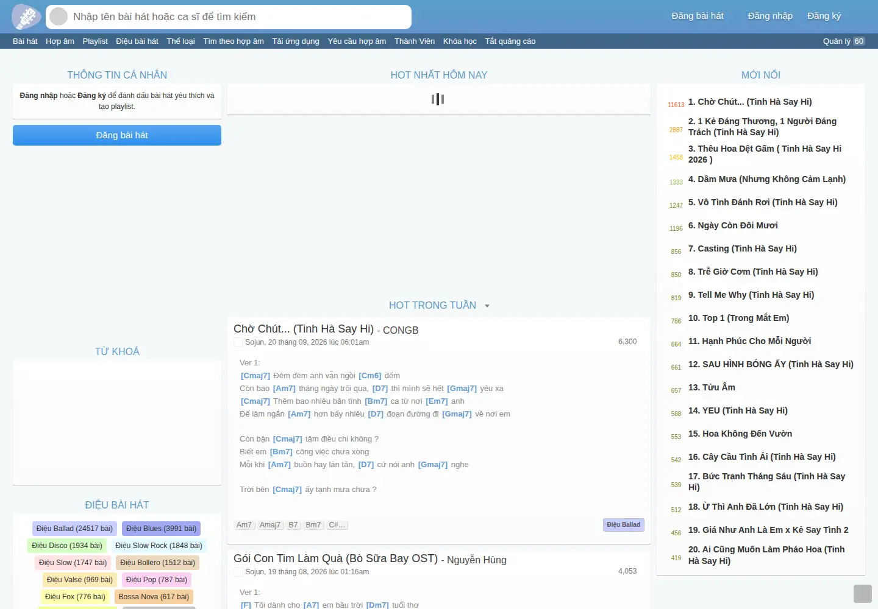Open the Bài hát menu

pos(25,41)
